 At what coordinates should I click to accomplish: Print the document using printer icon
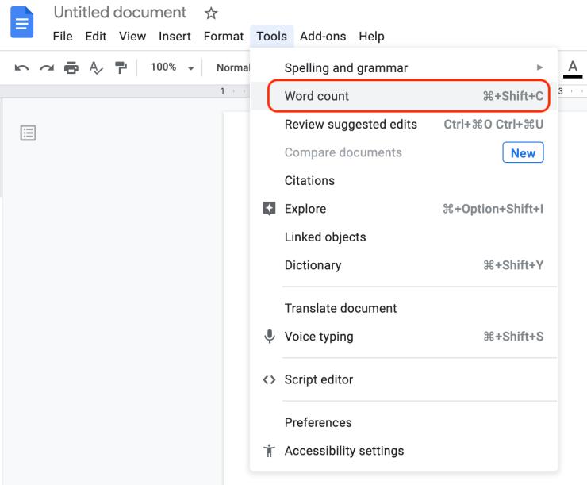(x=71, y=67)
